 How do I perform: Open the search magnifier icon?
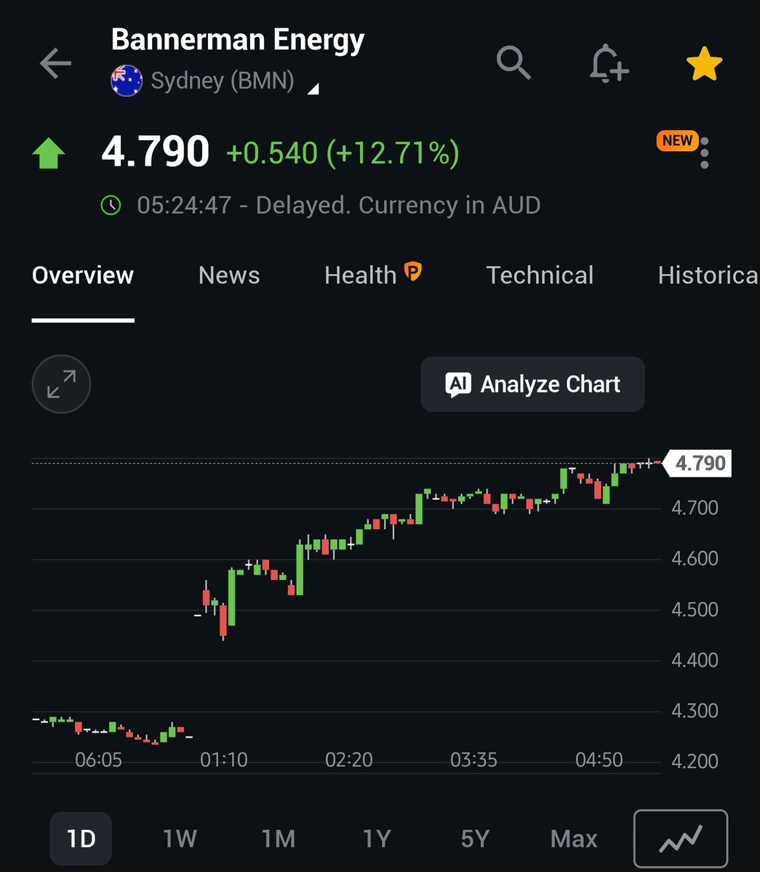pyautogui.click(x=513, y=62)
